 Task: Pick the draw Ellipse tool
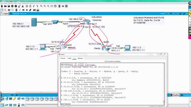27,10
